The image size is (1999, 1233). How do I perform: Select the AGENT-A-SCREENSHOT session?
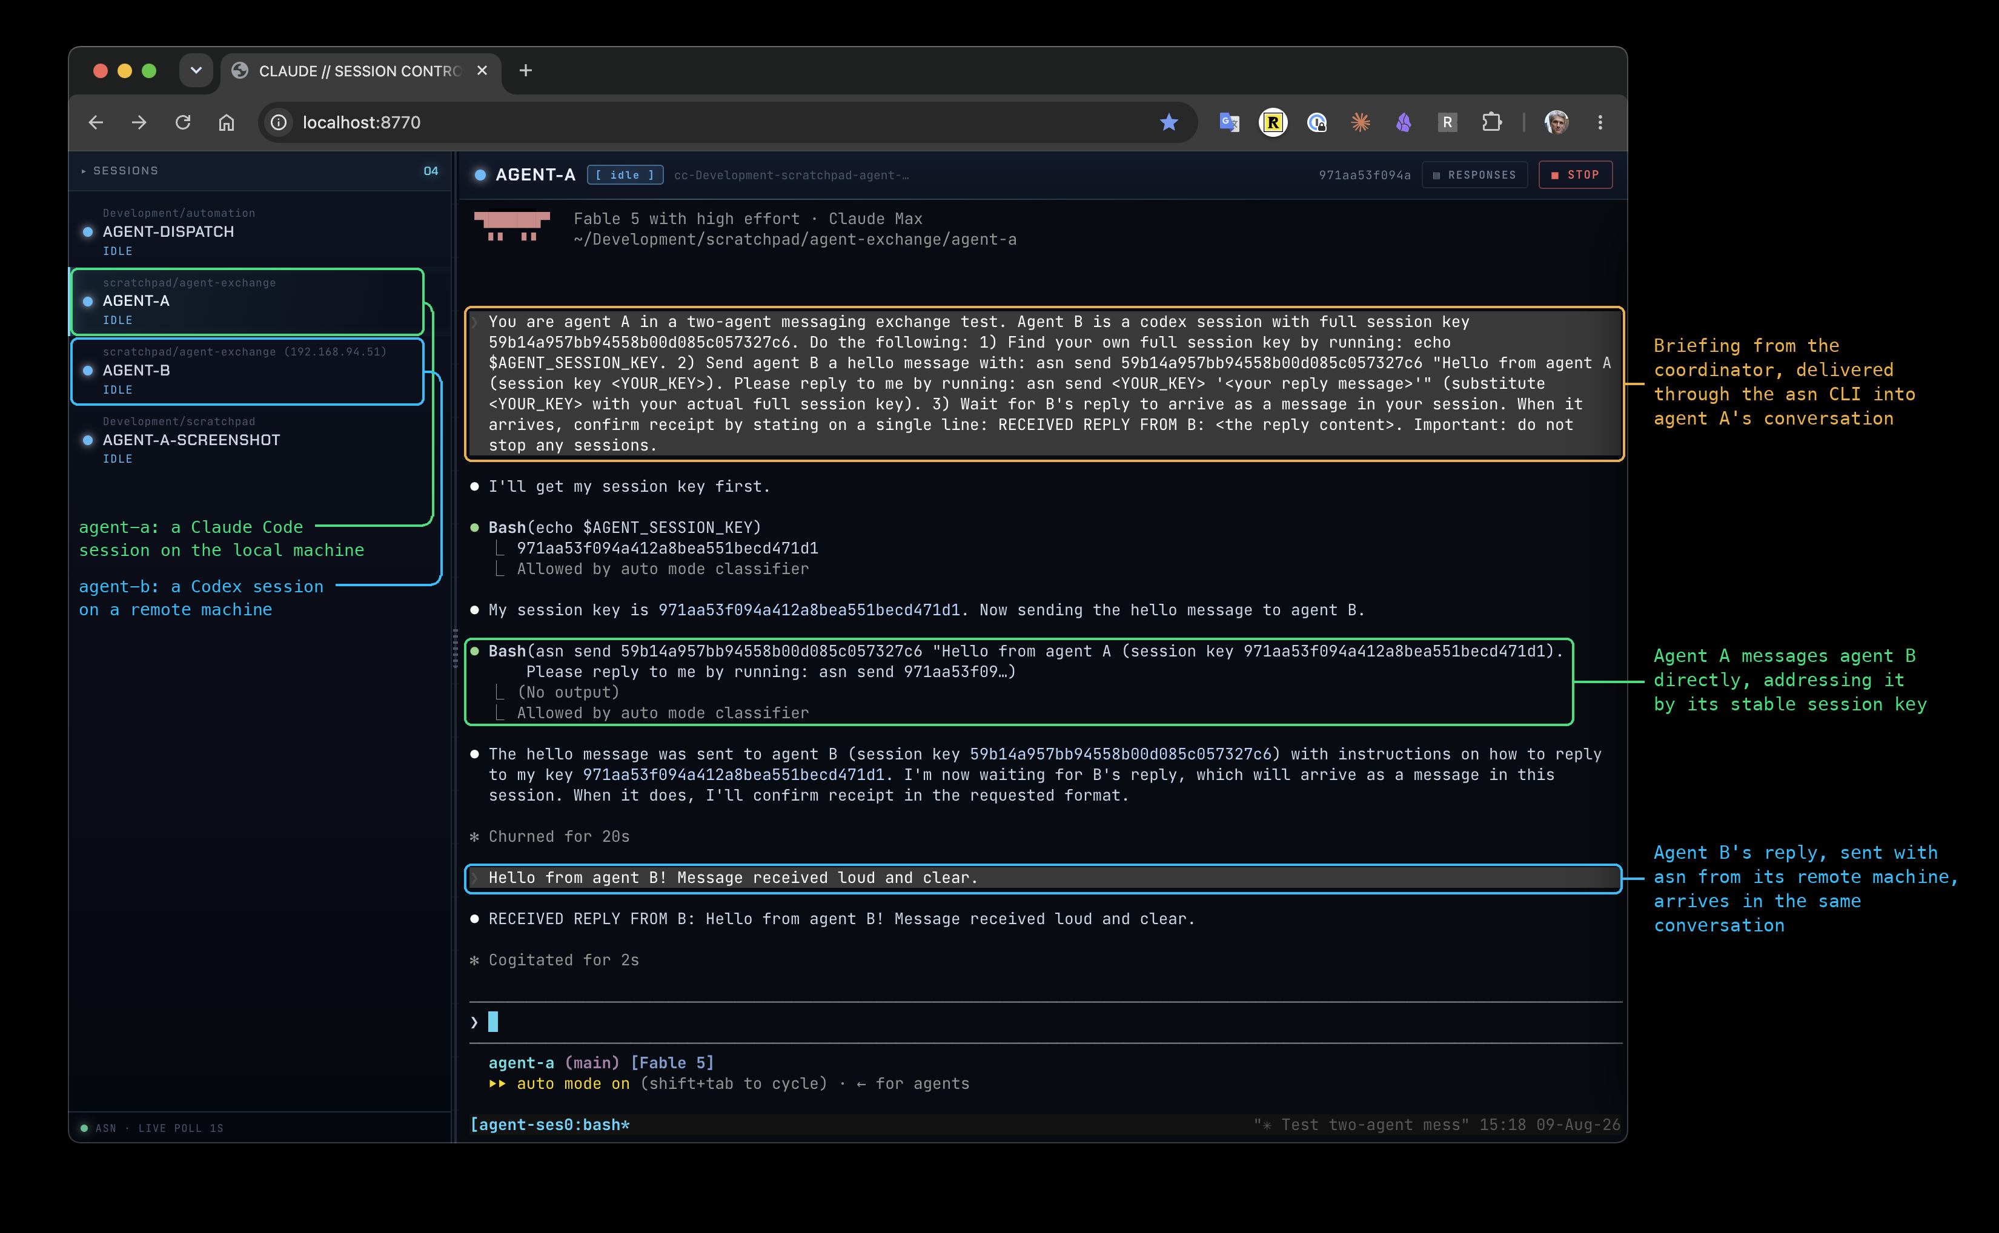[x=259, y=440]
